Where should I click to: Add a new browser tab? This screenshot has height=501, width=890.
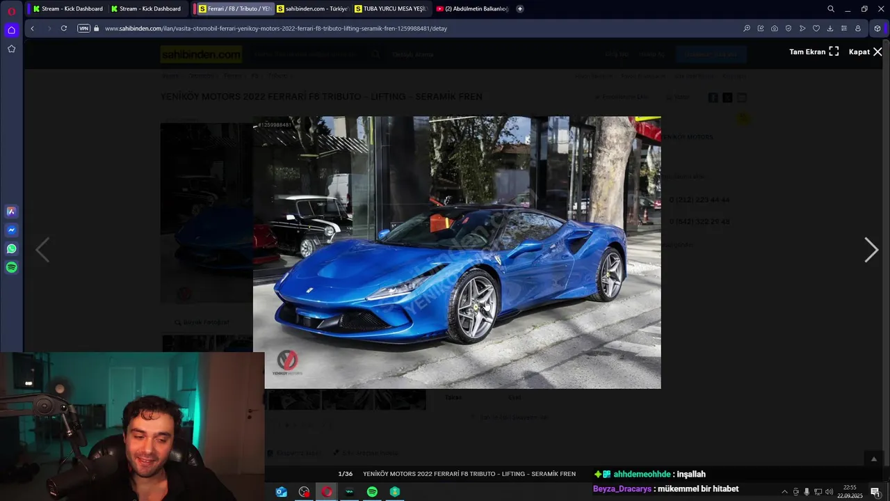coord(520,8)
